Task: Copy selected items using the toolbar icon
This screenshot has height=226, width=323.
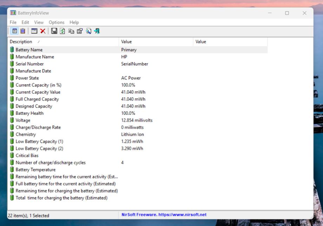Action: pyautogui.click(x=71, y=31)
